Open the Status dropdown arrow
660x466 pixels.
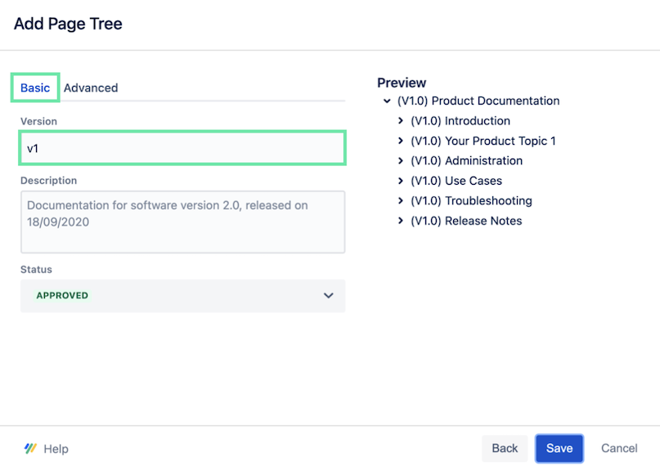click(x=328, y=296)
